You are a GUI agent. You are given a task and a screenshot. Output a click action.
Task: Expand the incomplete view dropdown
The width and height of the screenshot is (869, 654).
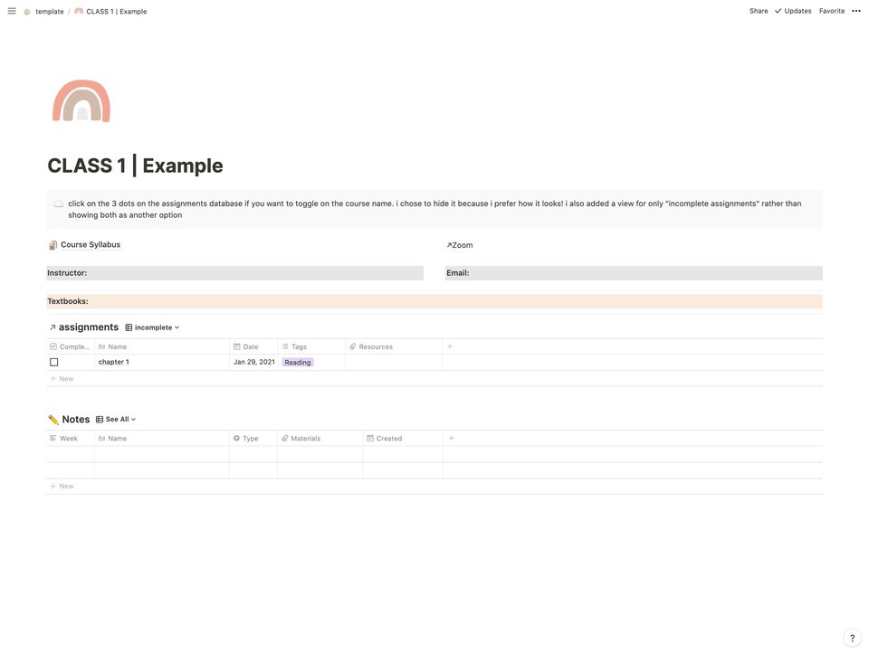(152, 327)
